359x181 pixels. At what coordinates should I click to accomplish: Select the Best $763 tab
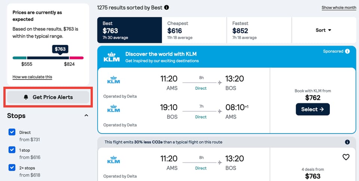(x=130, y=30)
